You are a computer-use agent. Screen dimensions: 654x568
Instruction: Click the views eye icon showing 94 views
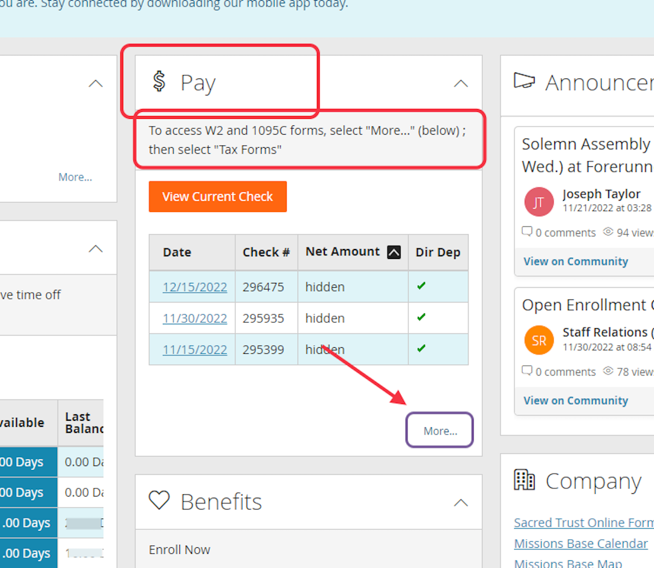tap(608, 232)
